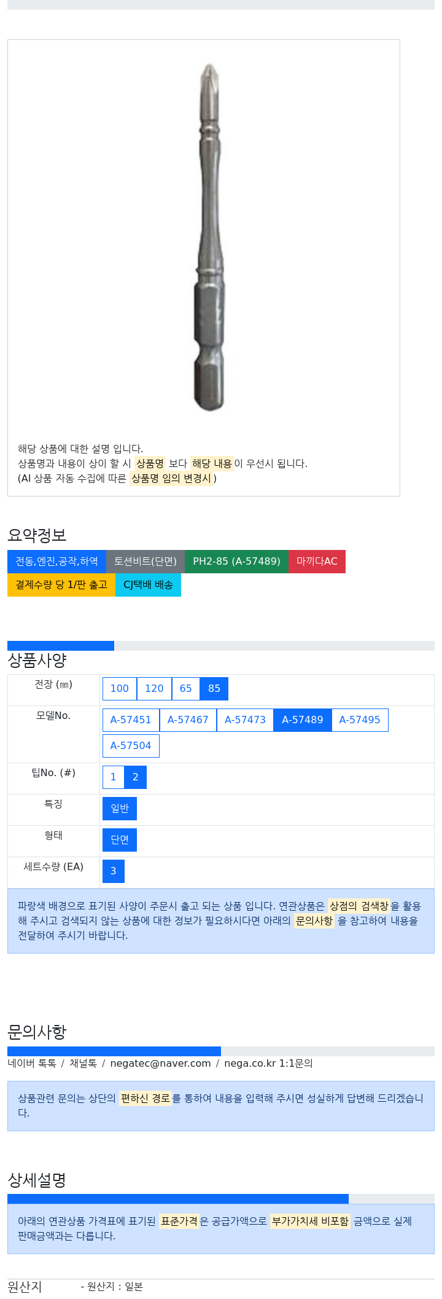
Task: Select model A-57473
Action: pyautogui.click(x=245, y=720)
